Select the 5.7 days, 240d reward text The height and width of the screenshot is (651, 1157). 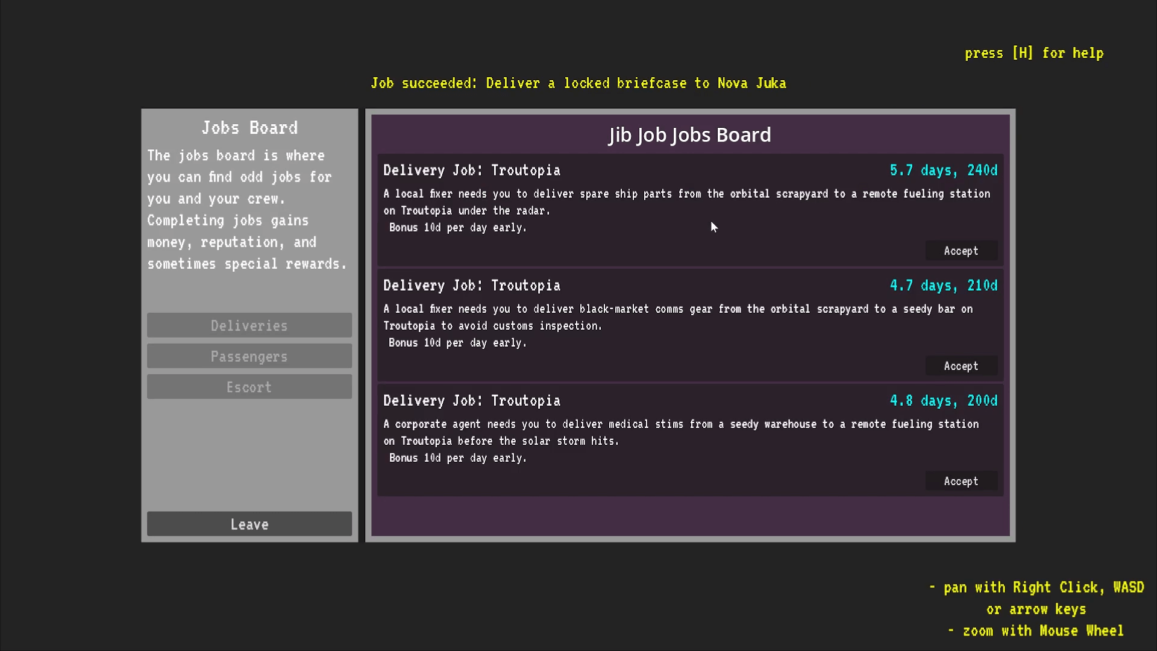pyautogui.click(x=944, y=171)
